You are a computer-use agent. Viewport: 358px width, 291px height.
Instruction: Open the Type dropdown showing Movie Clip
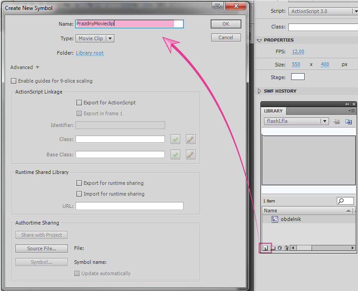94,38
